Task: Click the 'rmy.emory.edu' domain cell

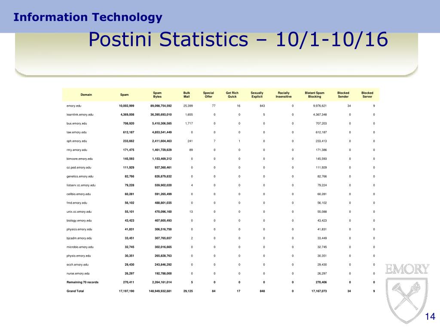Action: [77, 150]
